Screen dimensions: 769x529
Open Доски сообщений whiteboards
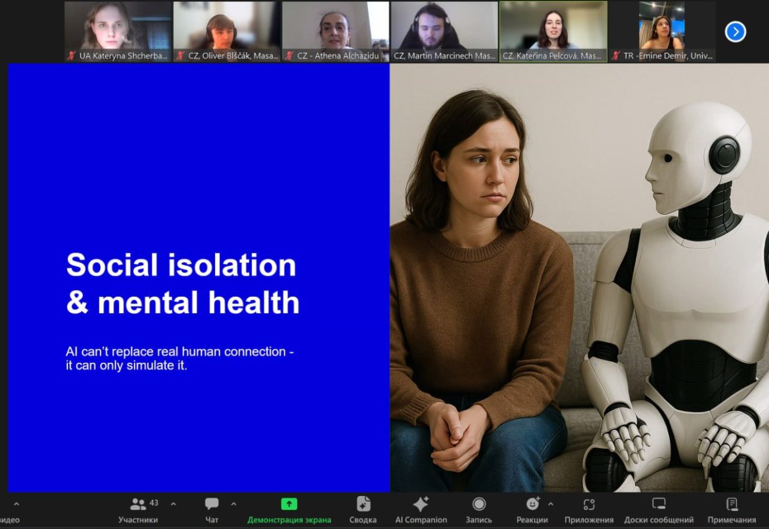(x=659, y=504)
